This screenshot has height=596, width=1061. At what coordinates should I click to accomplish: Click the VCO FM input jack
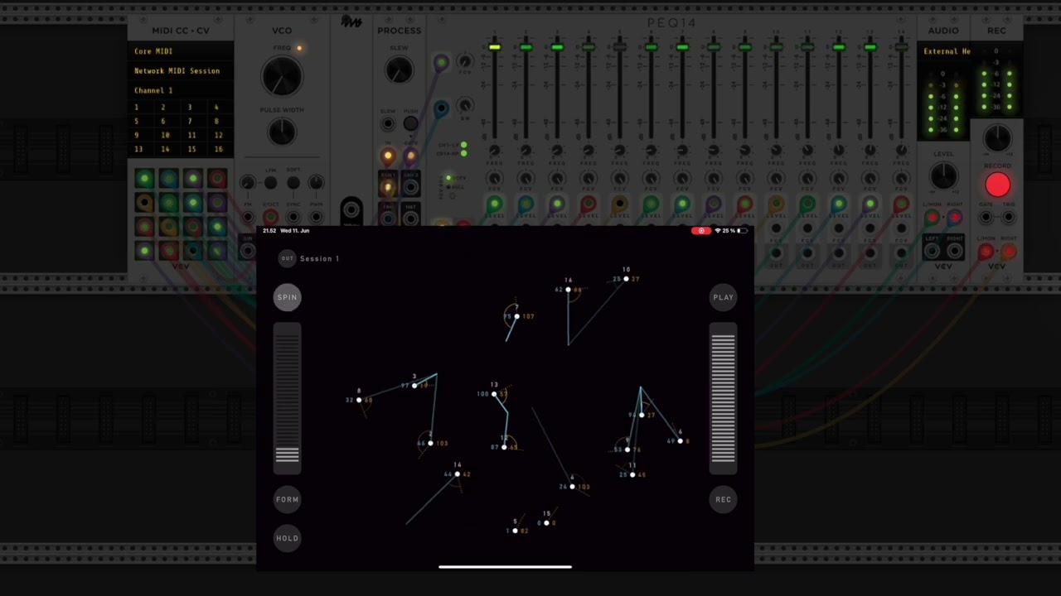(x=248, y=217)
